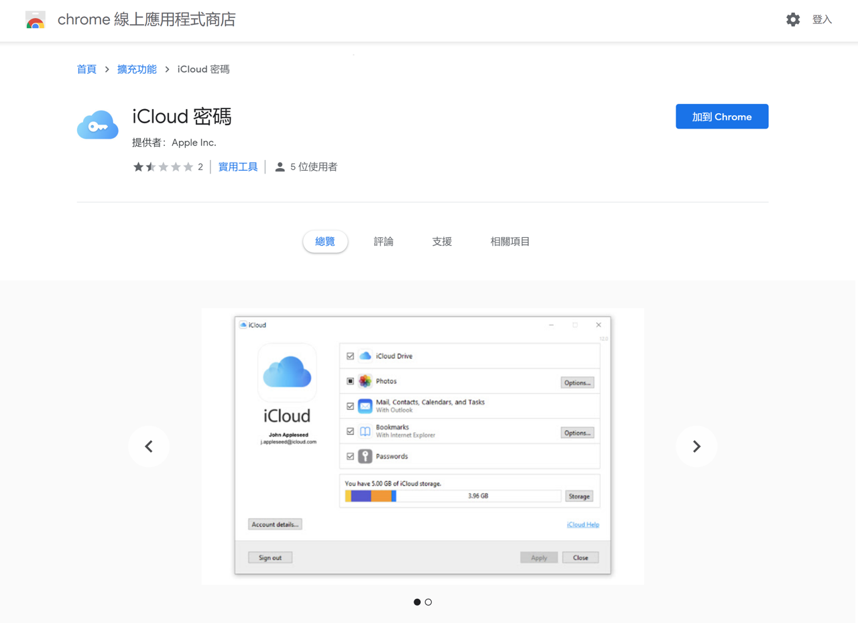Click Options button next to Bookmarks
858x623 pixels.
pyautogui.click(x=577, y=433)
